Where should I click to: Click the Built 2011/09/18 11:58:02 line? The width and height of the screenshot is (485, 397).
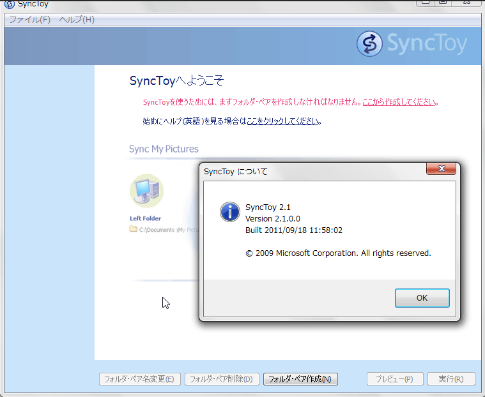293,230
